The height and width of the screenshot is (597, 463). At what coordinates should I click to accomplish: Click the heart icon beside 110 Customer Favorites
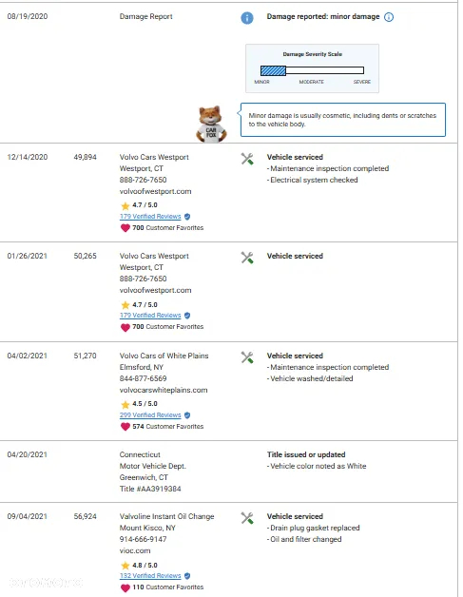point(125,587)
